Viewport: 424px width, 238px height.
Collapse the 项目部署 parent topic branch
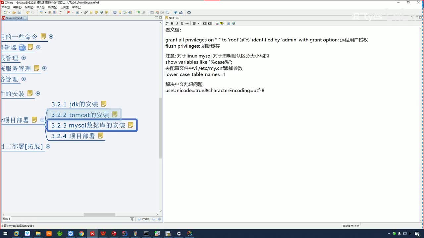(x=42, y=120)
